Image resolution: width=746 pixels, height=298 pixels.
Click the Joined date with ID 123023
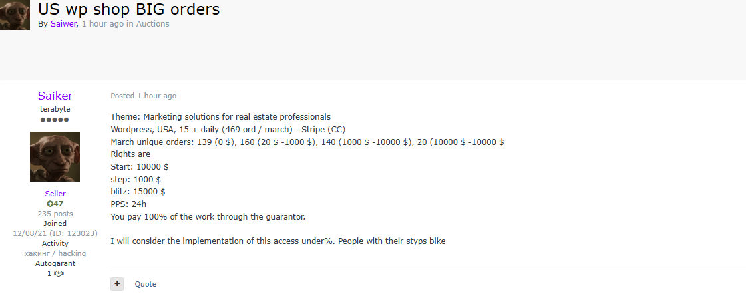click(55, 233)
